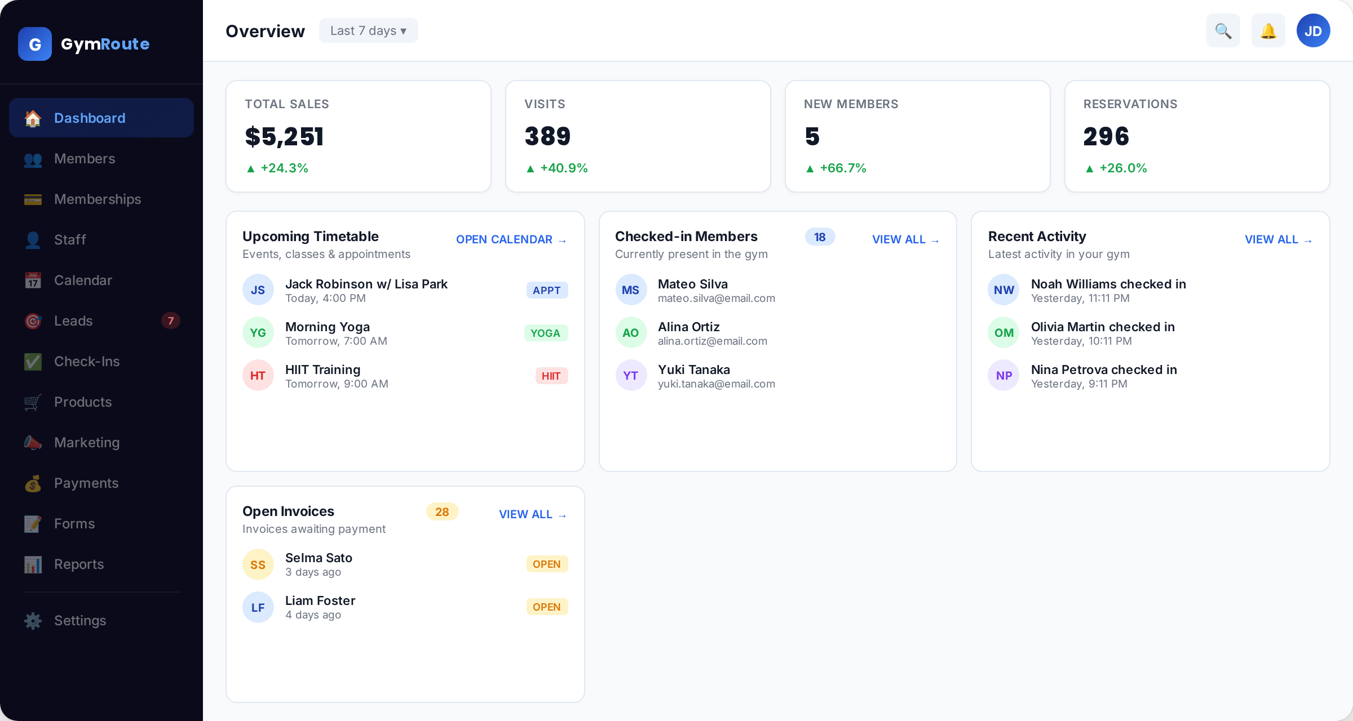Click SS avatar for Selma Sato

(258, 564)
